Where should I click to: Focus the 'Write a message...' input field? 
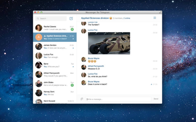point(118,99)
